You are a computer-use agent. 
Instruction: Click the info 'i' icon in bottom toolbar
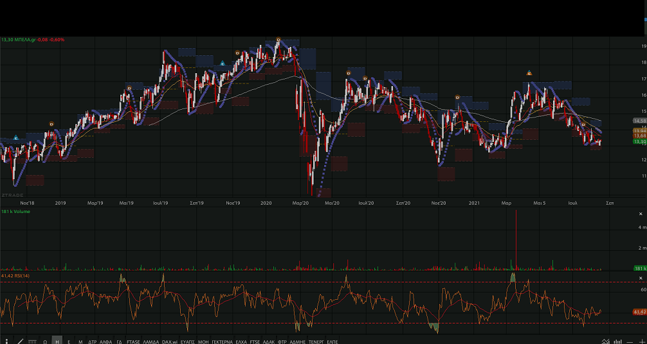click(x=6, y=341)
